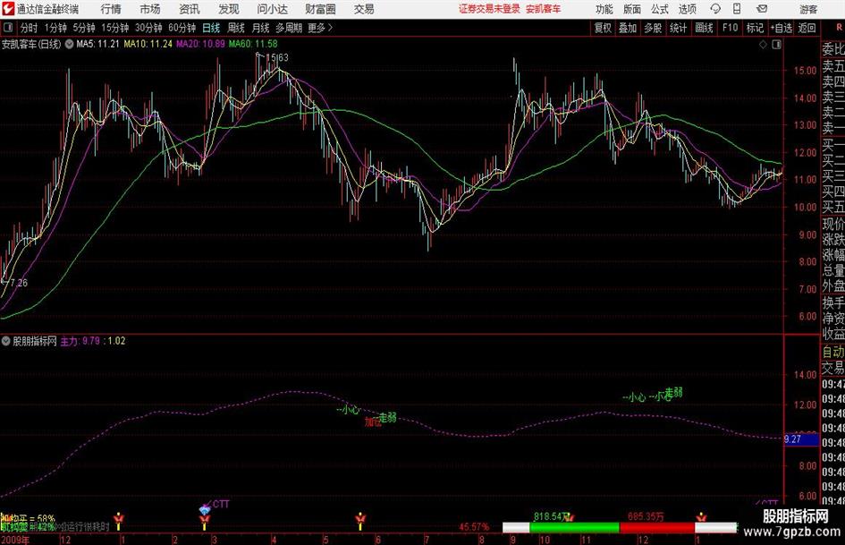845x545 pixels.
Task: Open the mobile phone icon
Action: [x=737, y=9]
